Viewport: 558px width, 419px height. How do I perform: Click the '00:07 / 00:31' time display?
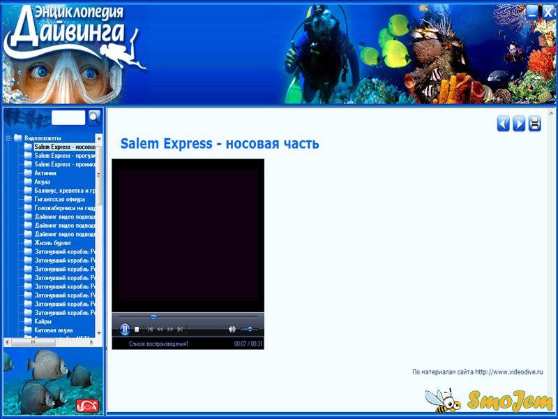(248, 344)
